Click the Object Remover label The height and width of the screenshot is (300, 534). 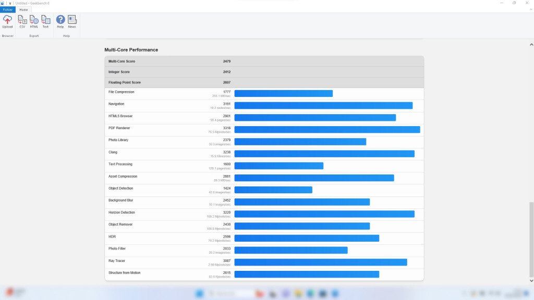[120, 224]
